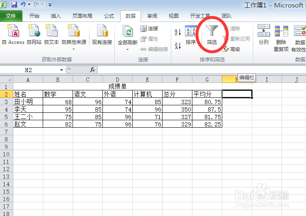The image size is (306, 216).
Task: Expand the 全部刷新 dropdown arrow
Action: pos(128,50)
